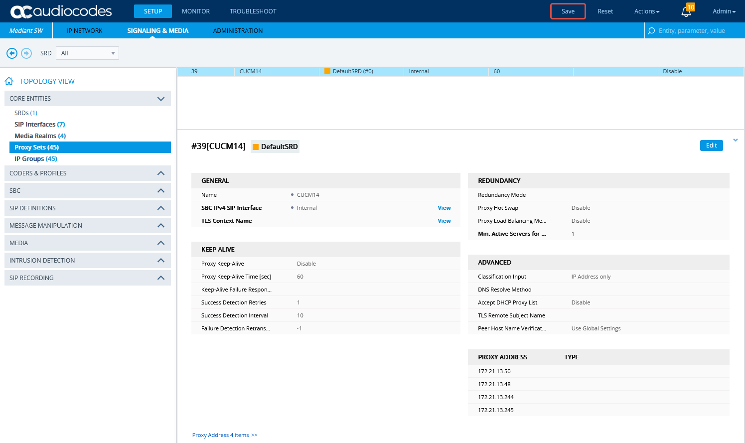Select Proxy Sets (45) in the sidebar
This screenshot has height=443, width=745.
(x=90, y=148)
